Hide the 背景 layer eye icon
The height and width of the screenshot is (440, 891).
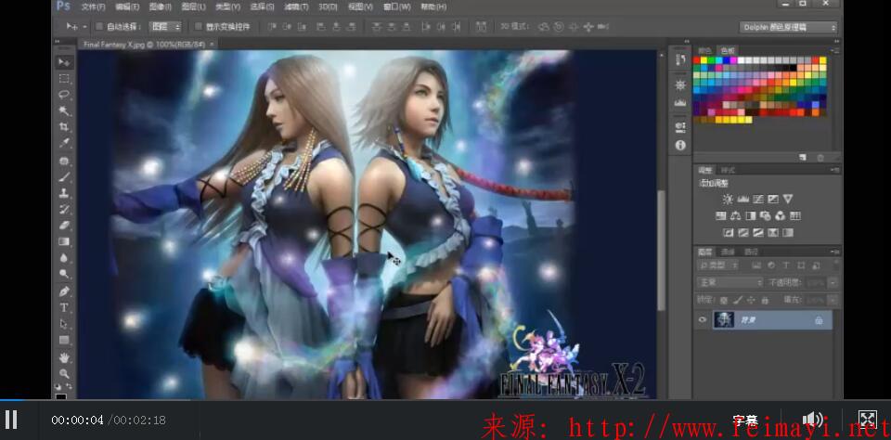tap(703, 320)
